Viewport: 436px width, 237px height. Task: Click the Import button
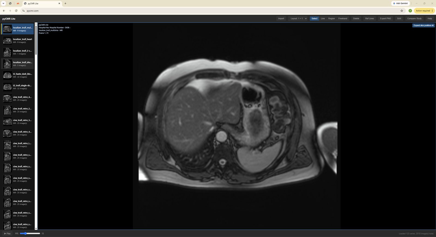(281, 19)
